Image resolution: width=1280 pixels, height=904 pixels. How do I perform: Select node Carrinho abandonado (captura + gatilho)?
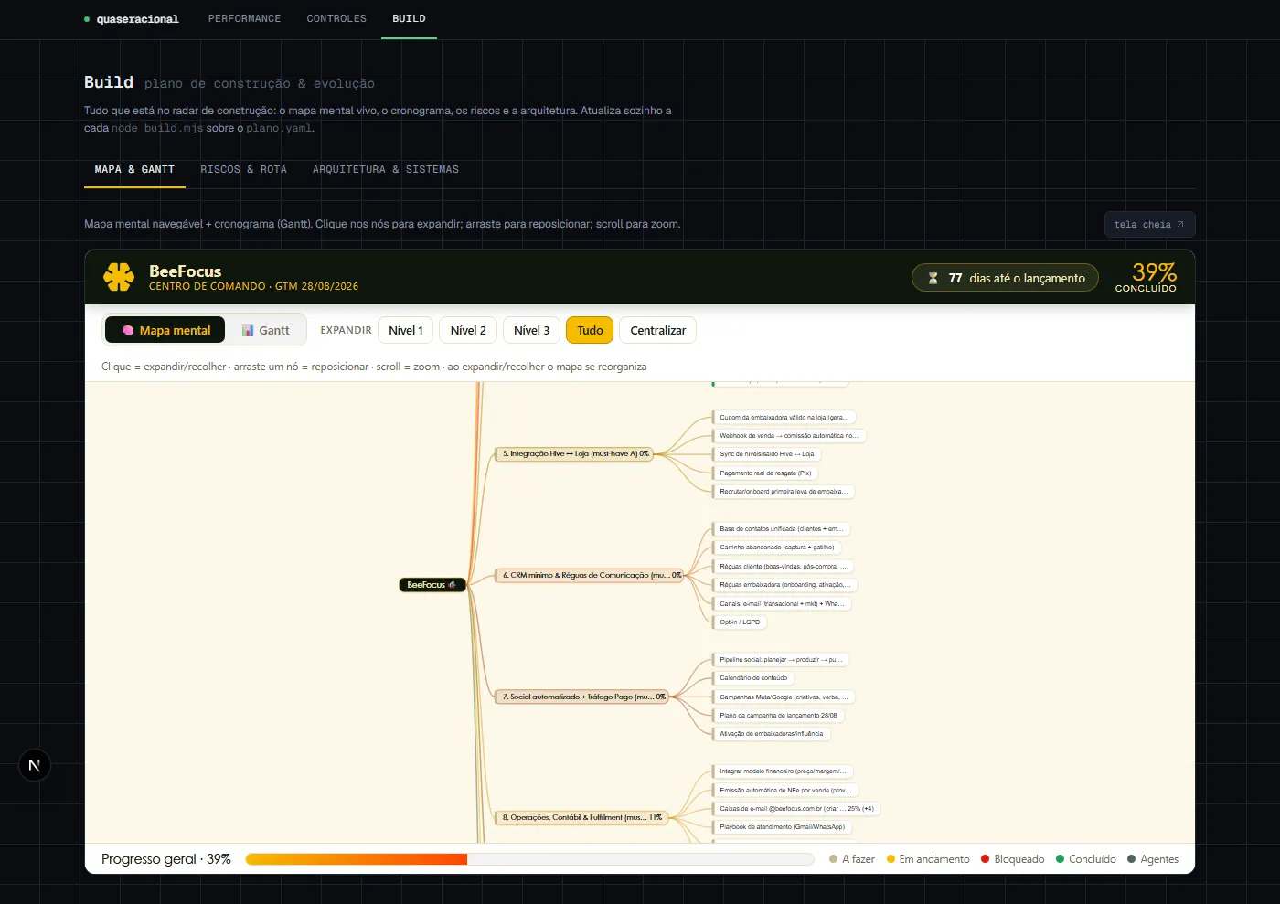(776, 548)
